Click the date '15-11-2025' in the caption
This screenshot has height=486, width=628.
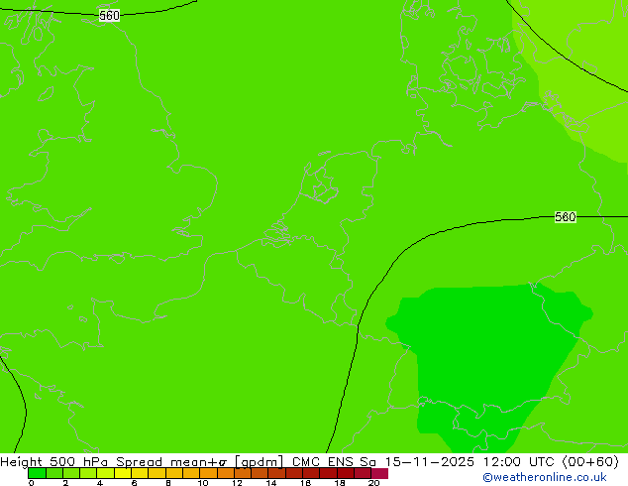(x=430, y=462)
